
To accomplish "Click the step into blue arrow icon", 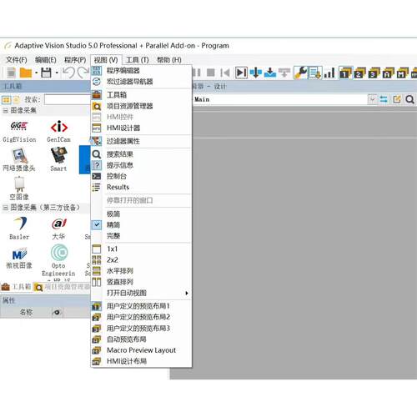I will click(255, 73).
